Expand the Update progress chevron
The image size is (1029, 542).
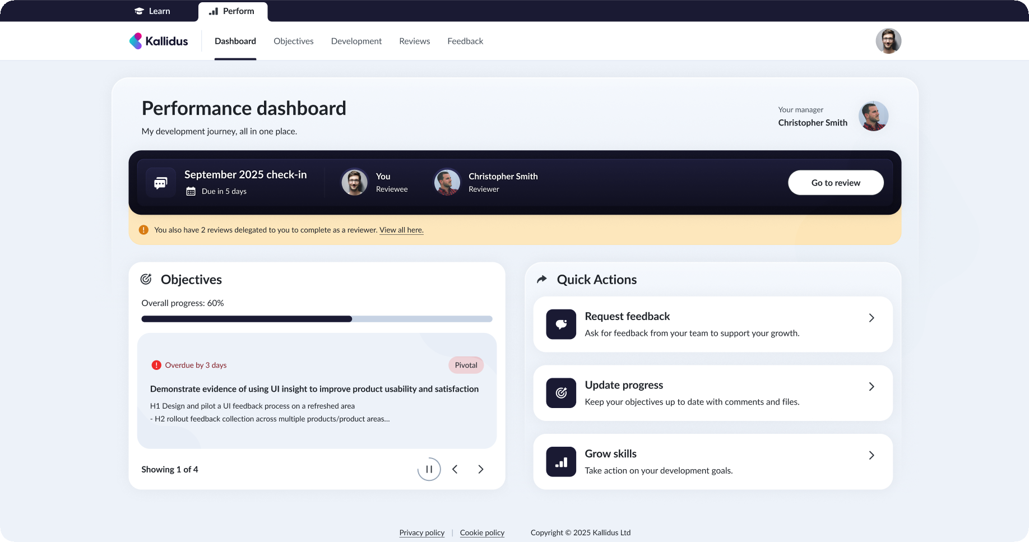click(871, 387)
